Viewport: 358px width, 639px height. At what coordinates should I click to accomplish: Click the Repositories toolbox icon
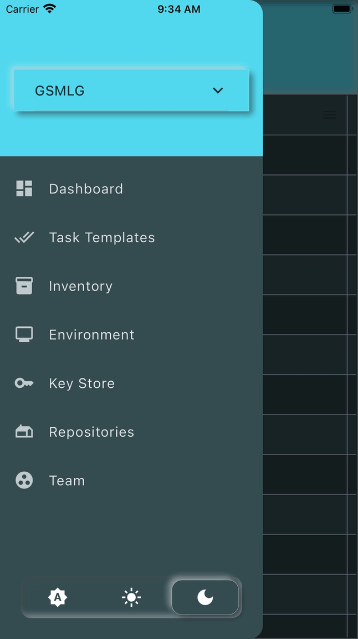coord(24,431)
